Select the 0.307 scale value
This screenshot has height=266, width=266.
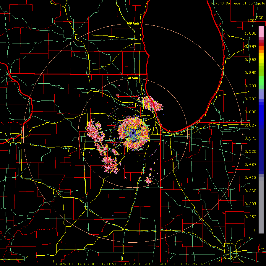(250, 204)
